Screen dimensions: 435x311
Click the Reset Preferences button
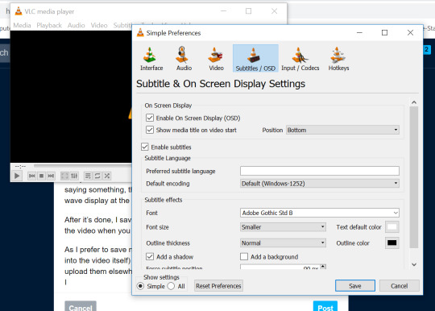pos(218,286)
